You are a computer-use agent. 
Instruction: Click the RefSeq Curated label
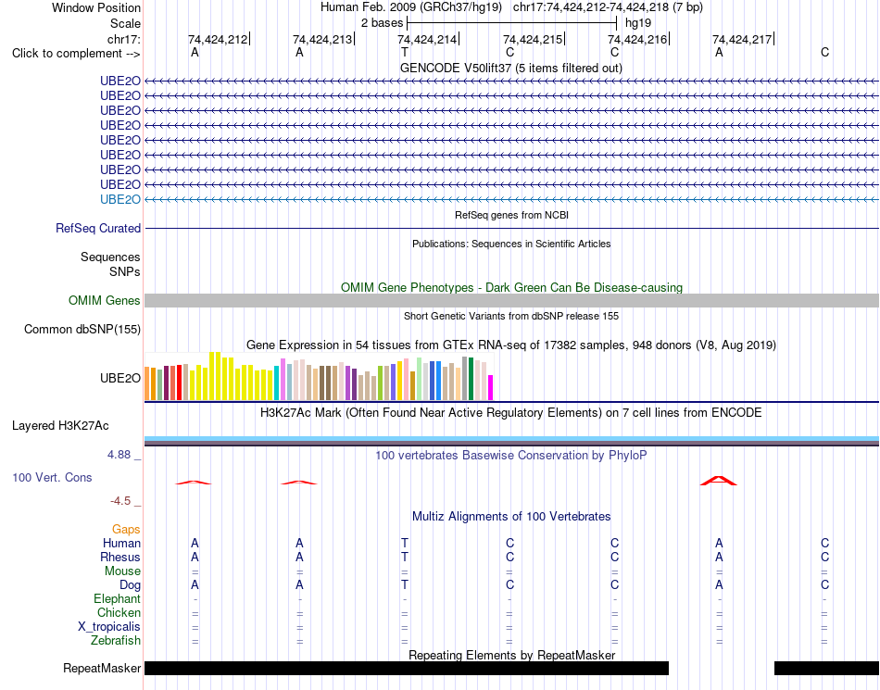[x=98, y=229]
